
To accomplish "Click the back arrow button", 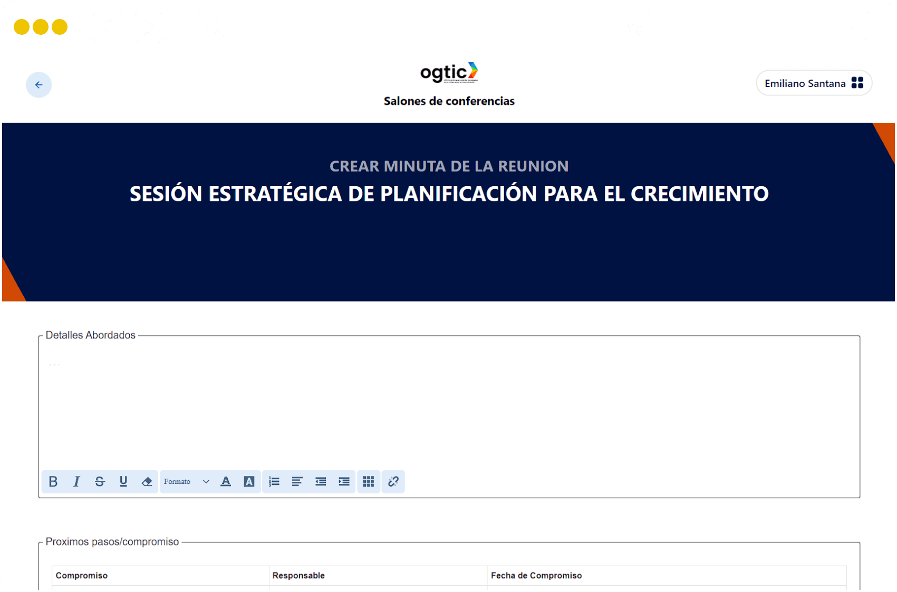I will click(x=38, y=85).
